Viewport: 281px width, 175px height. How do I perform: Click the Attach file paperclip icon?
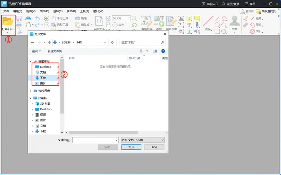pos(197,25)
